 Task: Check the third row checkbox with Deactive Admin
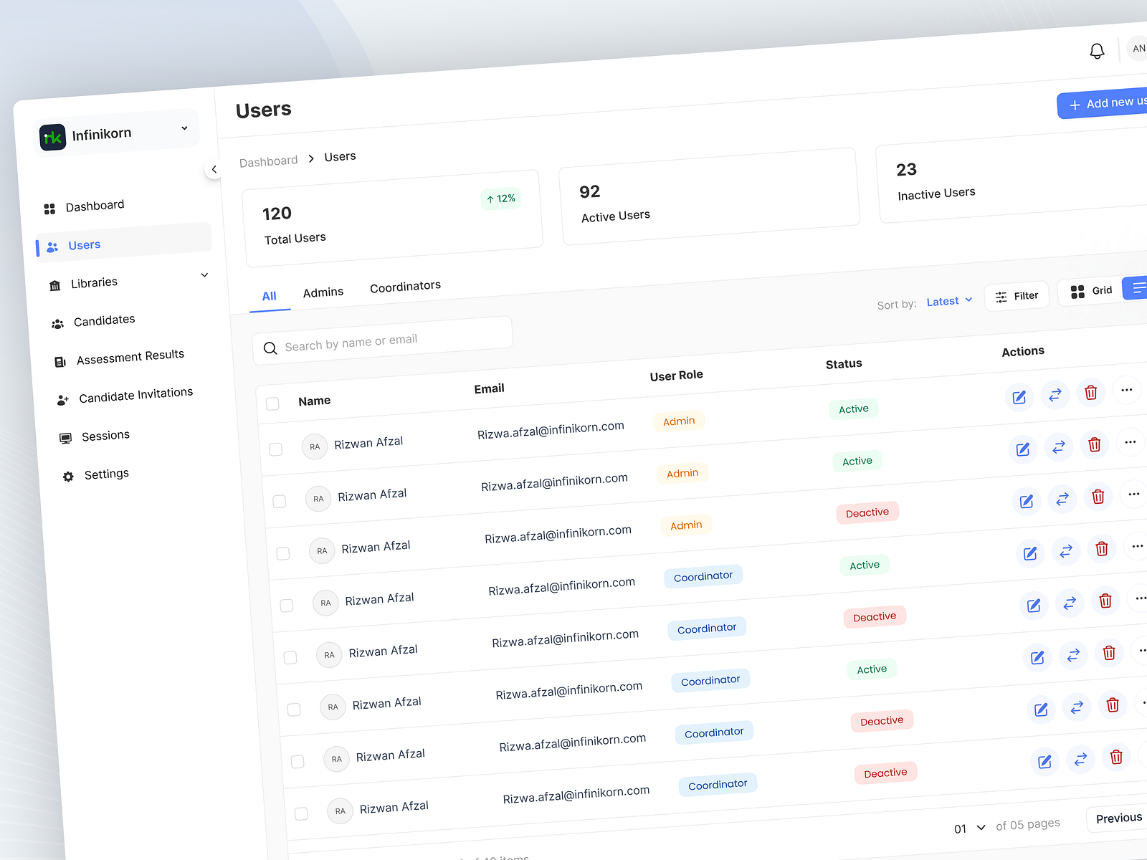(283, 553)
